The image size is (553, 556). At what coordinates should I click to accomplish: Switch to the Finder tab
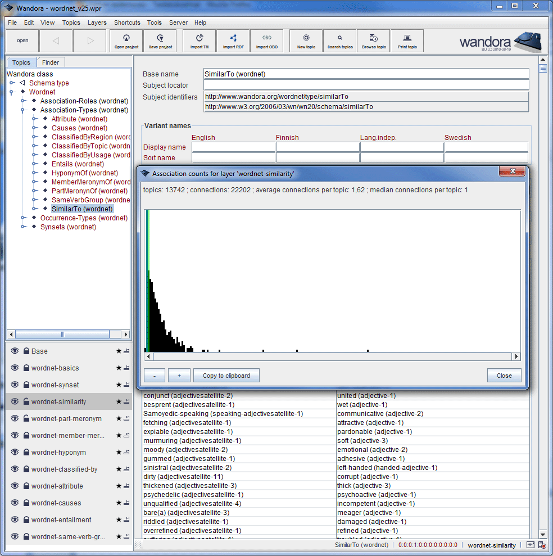(x=51, y=62)
